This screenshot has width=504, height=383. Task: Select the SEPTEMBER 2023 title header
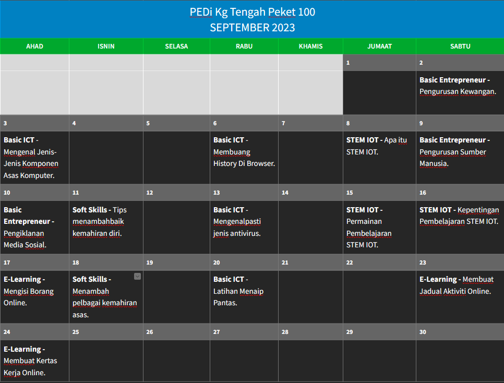[252, 19]
